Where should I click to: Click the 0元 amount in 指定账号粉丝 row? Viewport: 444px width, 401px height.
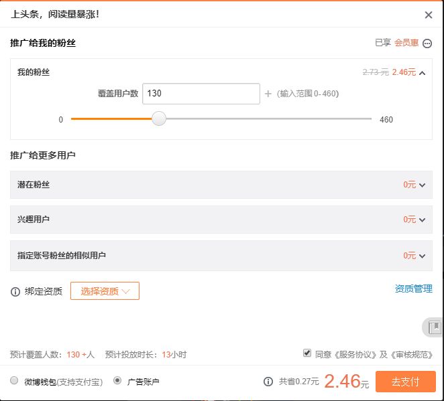click(x=409, y=256)
